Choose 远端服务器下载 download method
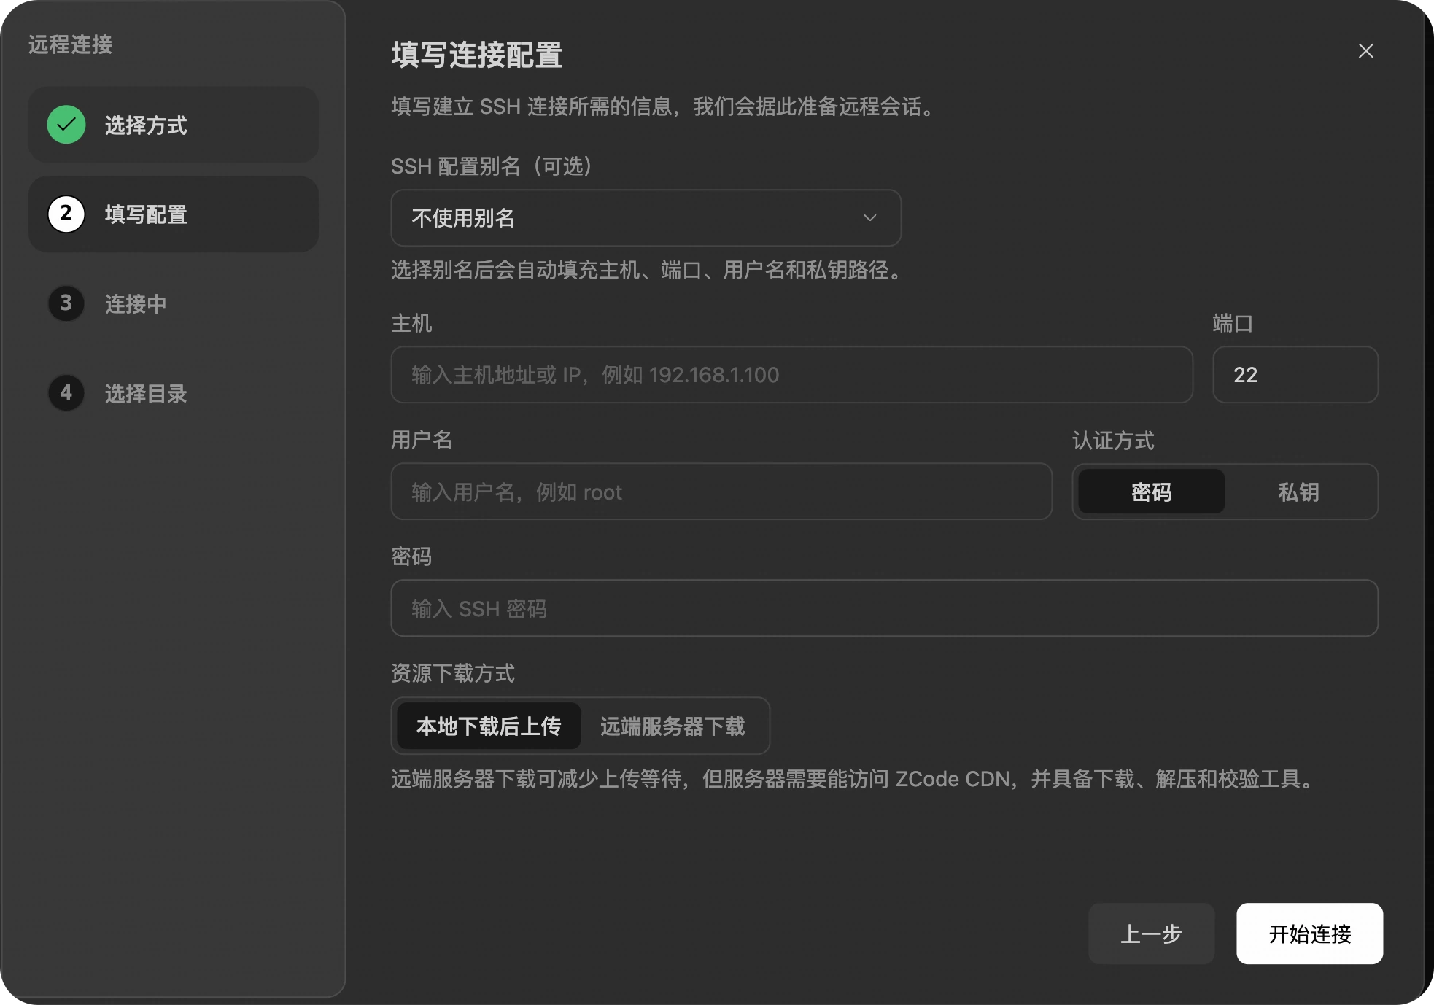1434x1005 pixels. (x=673, y=726)
